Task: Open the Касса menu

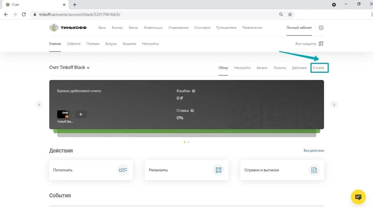Action: tap(133, 28)
